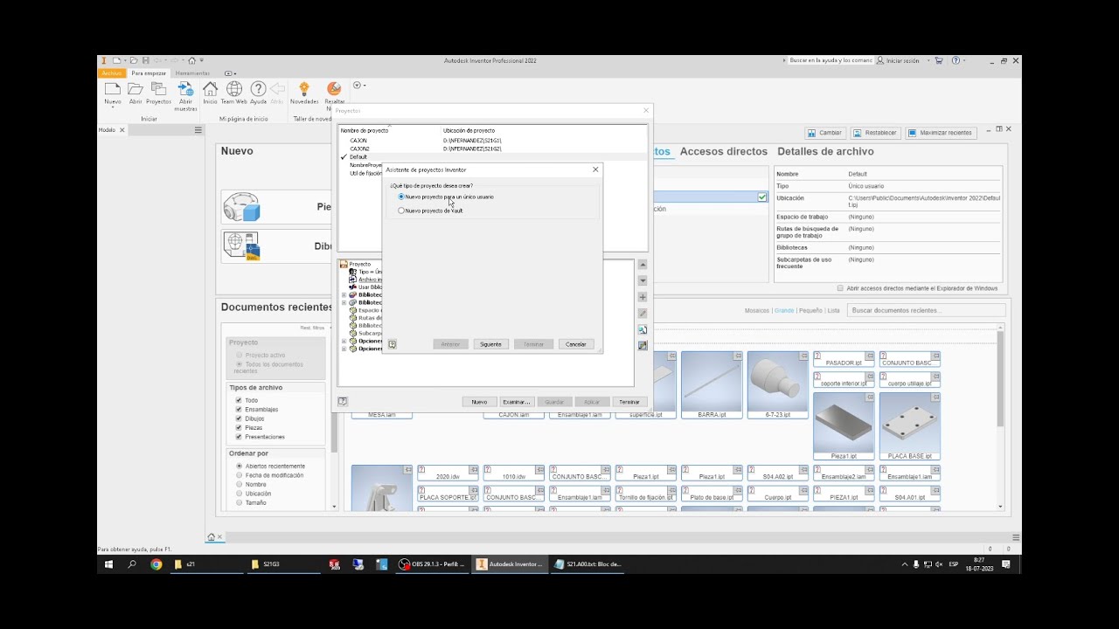Viewport: 1119px width, 629px height.
Task: Expand the first Opciones tree node
Action: tap(344, 341)
